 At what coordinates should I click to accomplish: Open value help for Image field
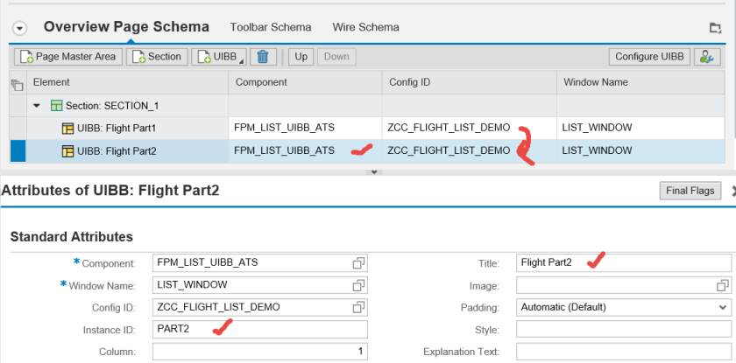722,285
